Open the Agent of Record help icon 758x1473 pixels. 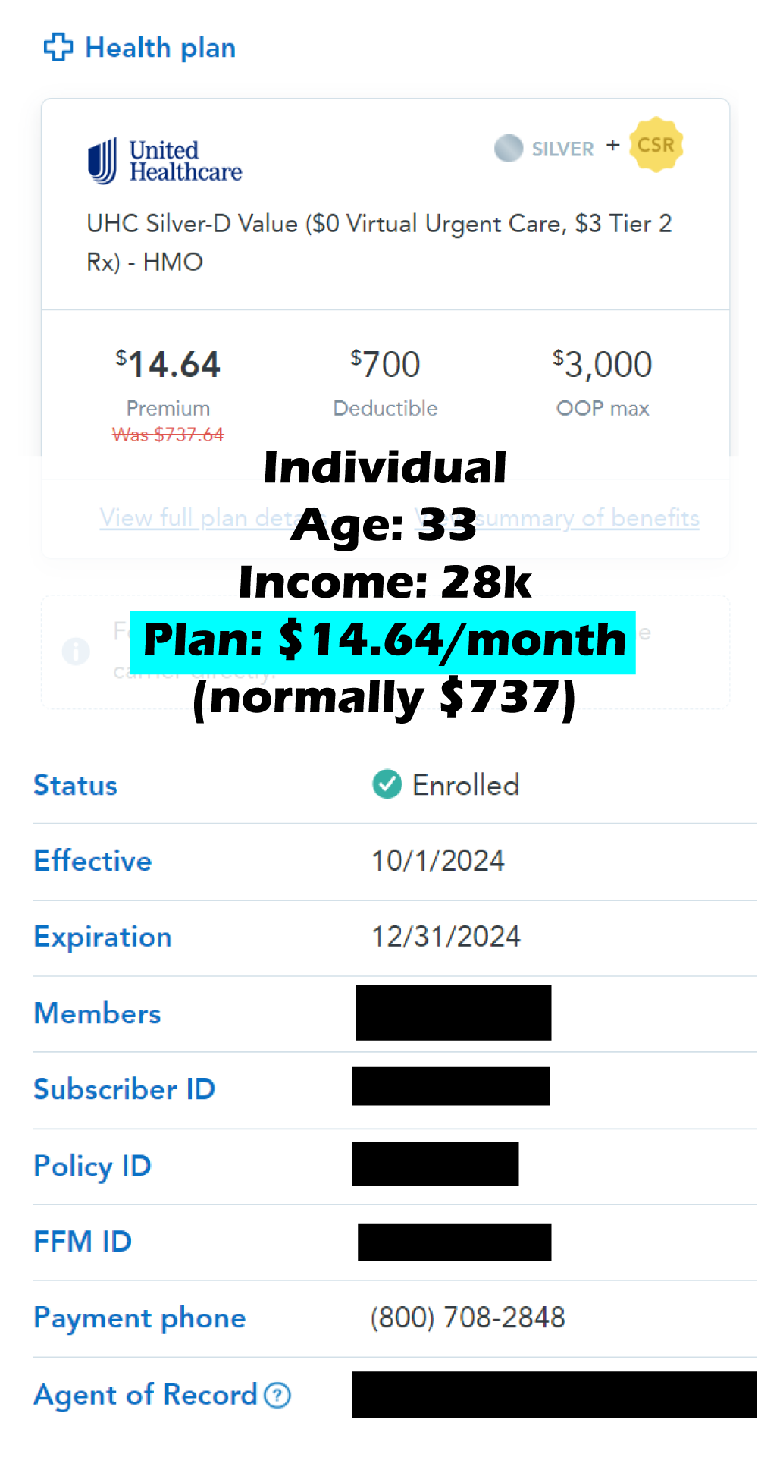pyautogui.click(x=277, y=1395)
